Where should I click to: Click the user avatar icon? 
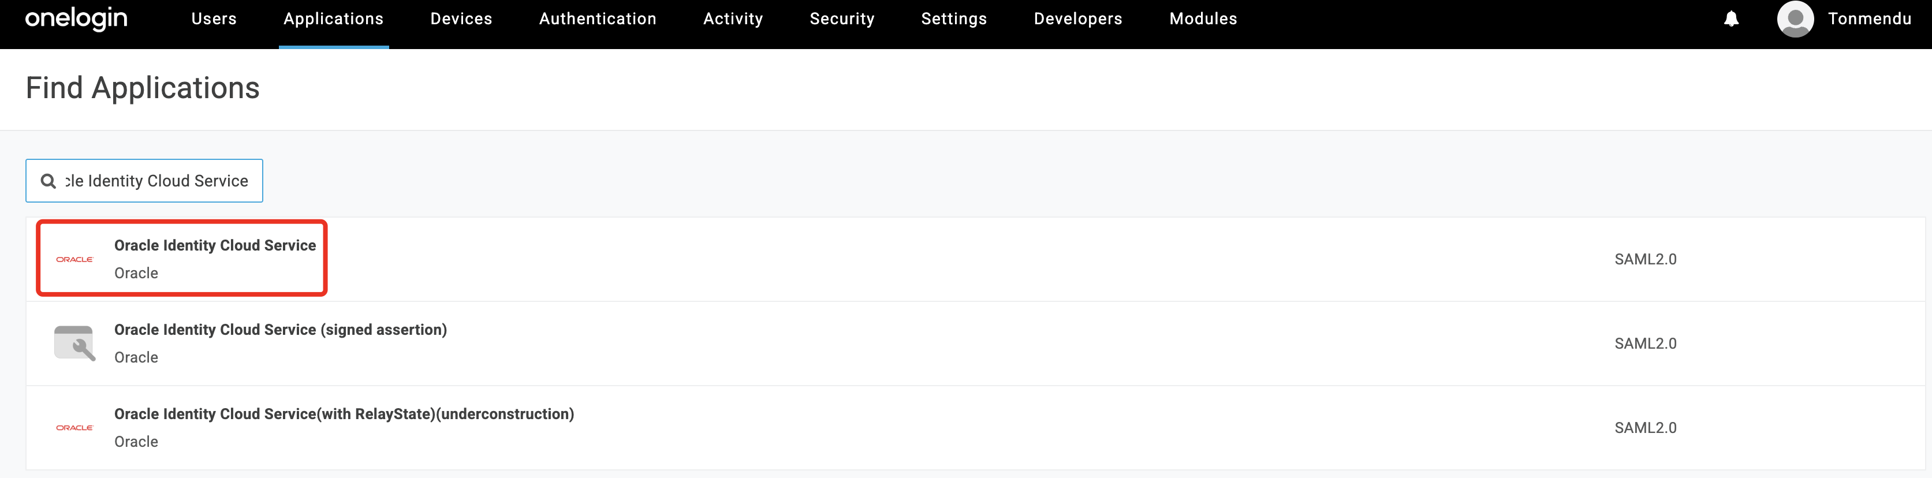click(x=1795, y=18)
